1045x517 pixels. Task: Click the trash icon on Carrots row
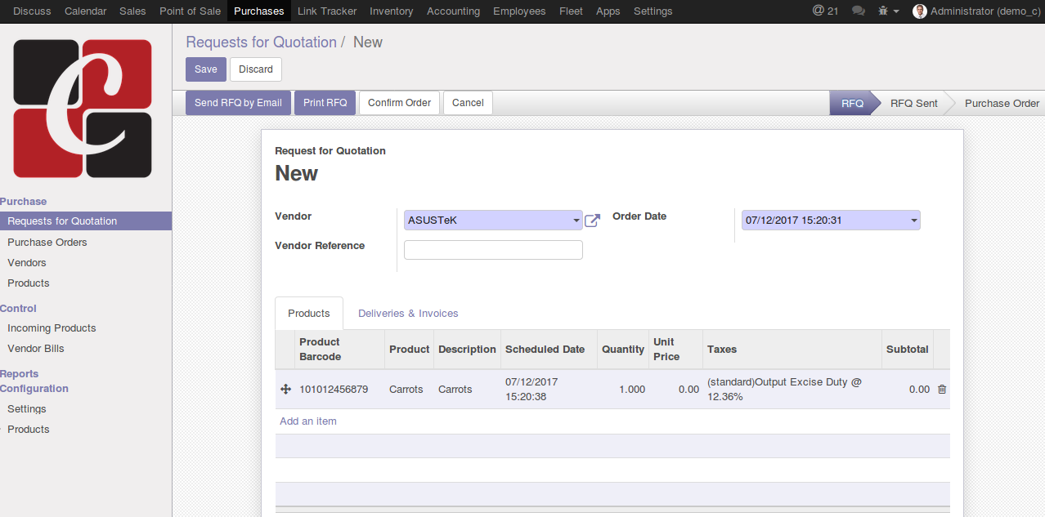click(941, 390)
